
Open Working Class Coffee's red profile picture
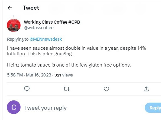pos(14,25)
